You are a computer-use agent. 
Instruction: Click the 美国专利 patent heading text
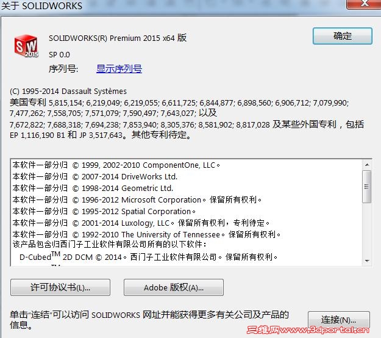27,102
